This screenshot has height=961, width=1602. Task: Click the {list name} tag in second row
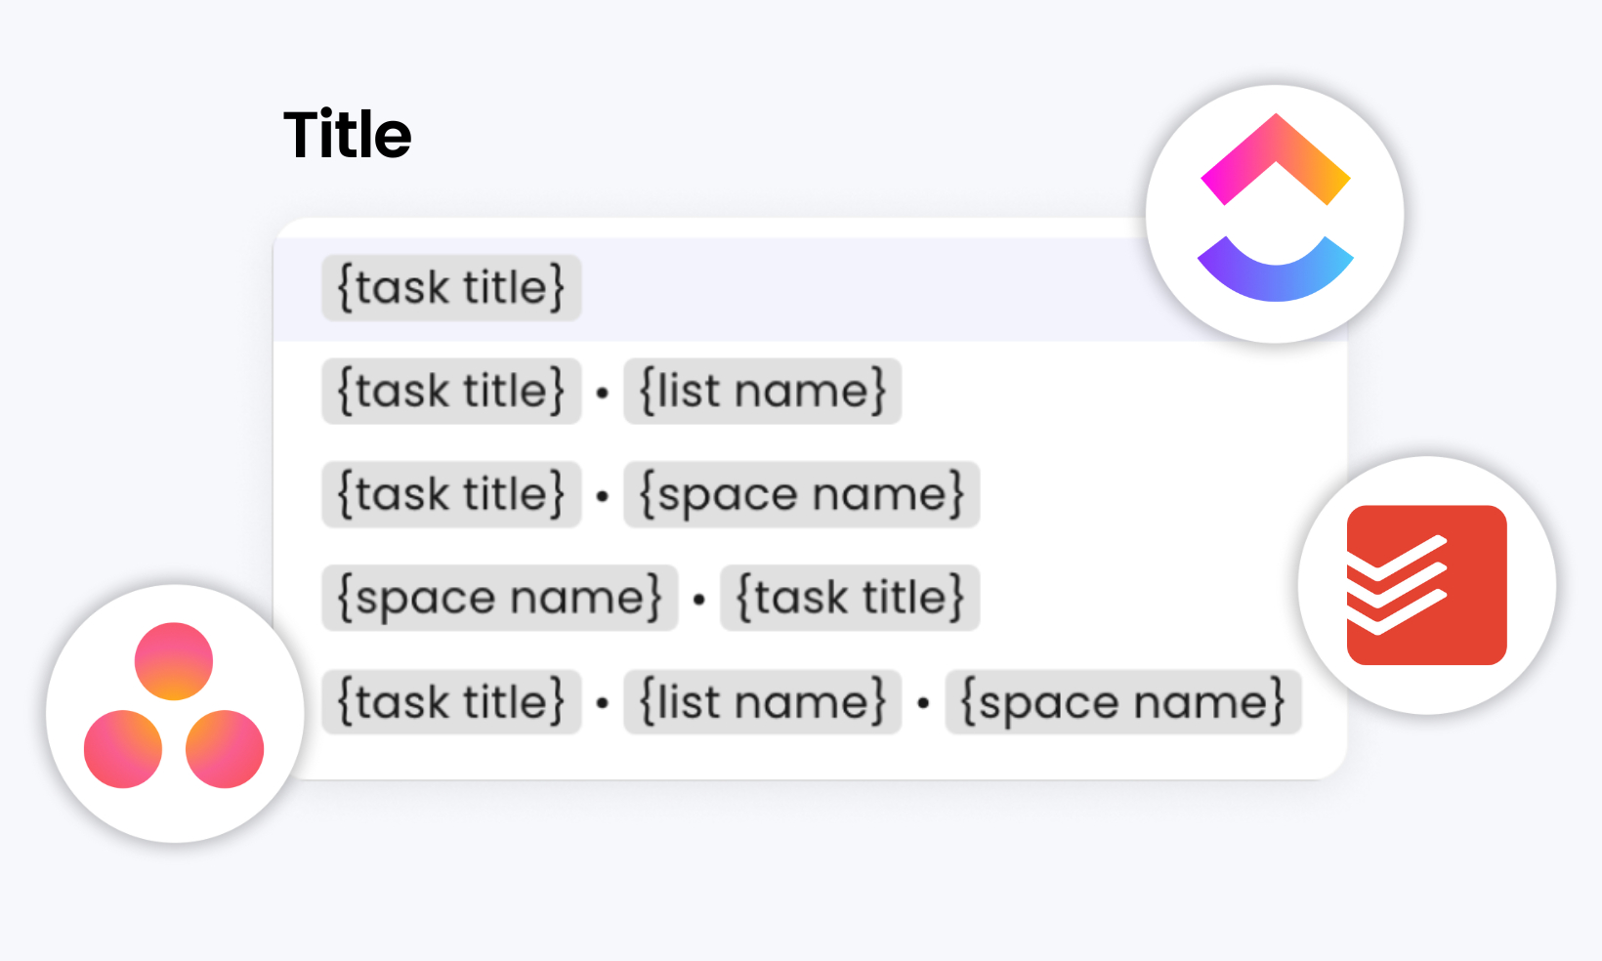coord(763,392)
